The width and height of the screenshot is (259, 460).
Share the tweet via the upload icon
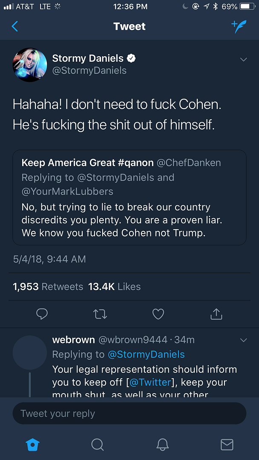point(216,314)
